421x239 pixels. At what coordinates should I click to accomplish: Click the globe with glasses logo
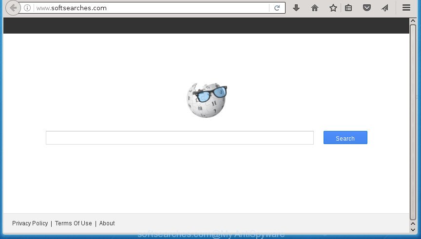(x=207, y=100)
